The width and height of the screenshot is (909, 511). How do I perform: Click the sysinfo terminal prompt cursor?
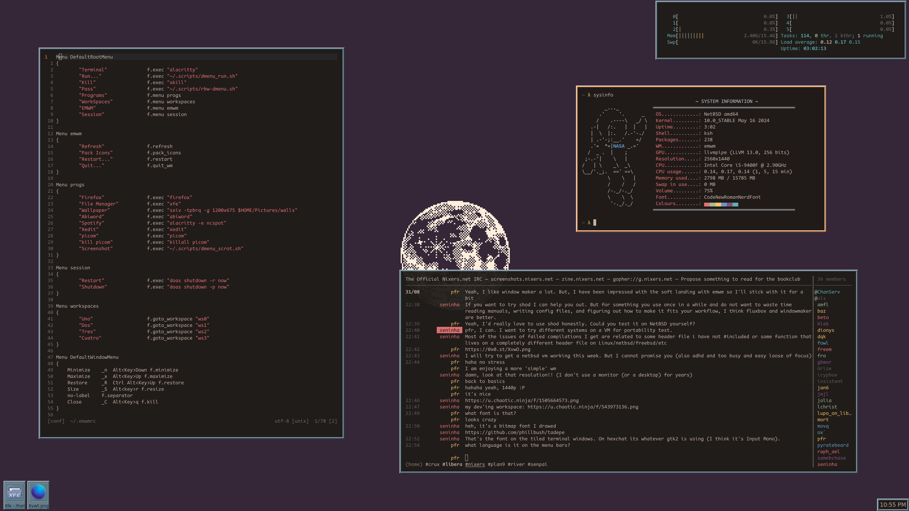[595, 222]
